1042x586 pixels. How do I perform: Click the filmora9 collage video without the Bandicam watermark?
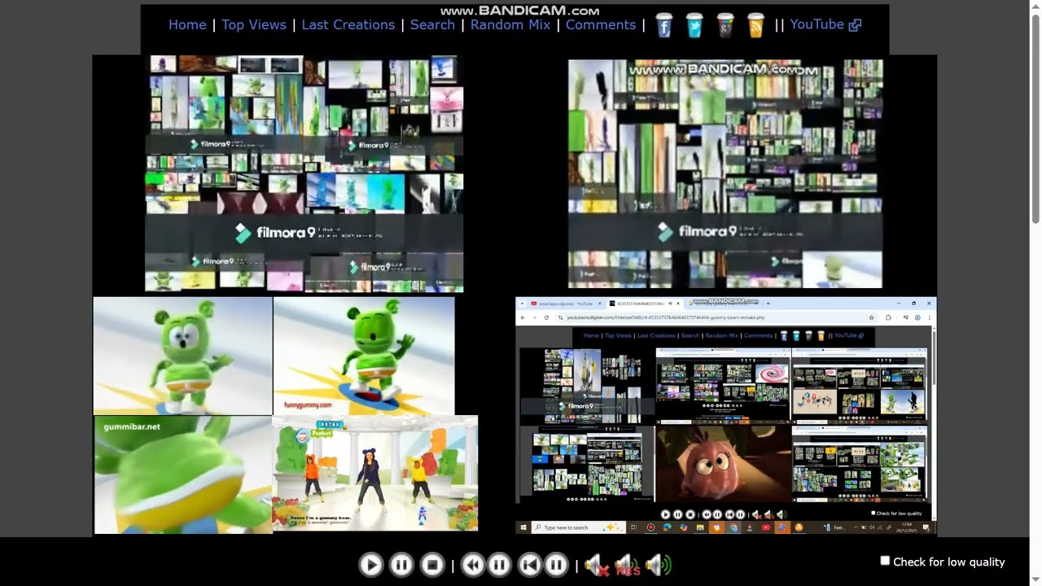[x=304, y=173]
